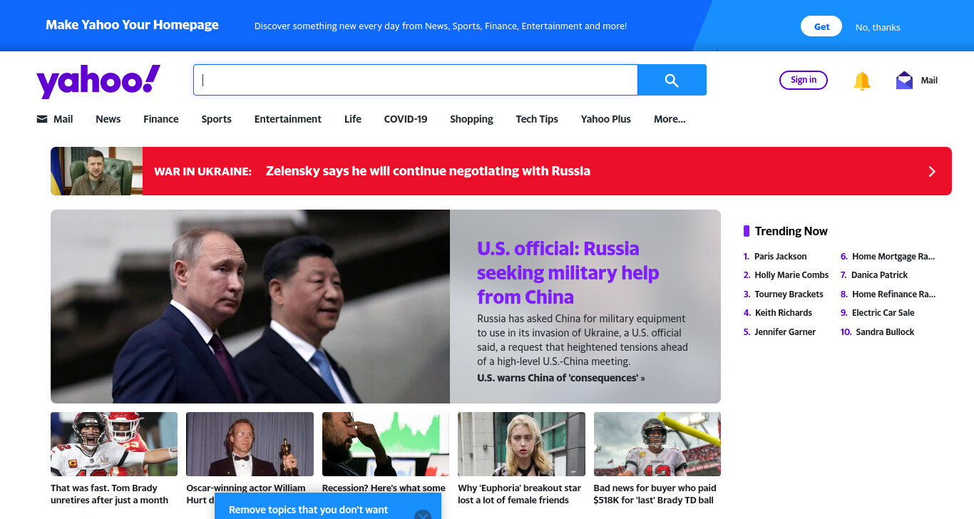Open the notifications bell icon

point(862,81)
